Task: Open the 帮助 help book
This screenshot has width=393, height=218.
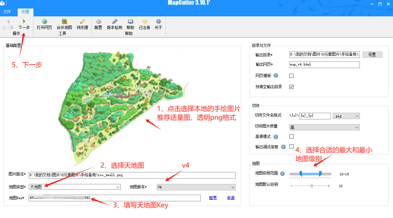Action: (130, 24)
